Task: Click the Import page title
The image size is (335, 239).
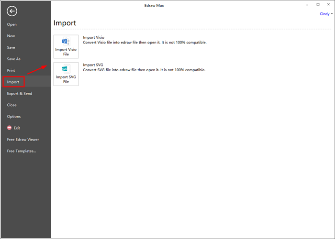Action: point(65,23)
